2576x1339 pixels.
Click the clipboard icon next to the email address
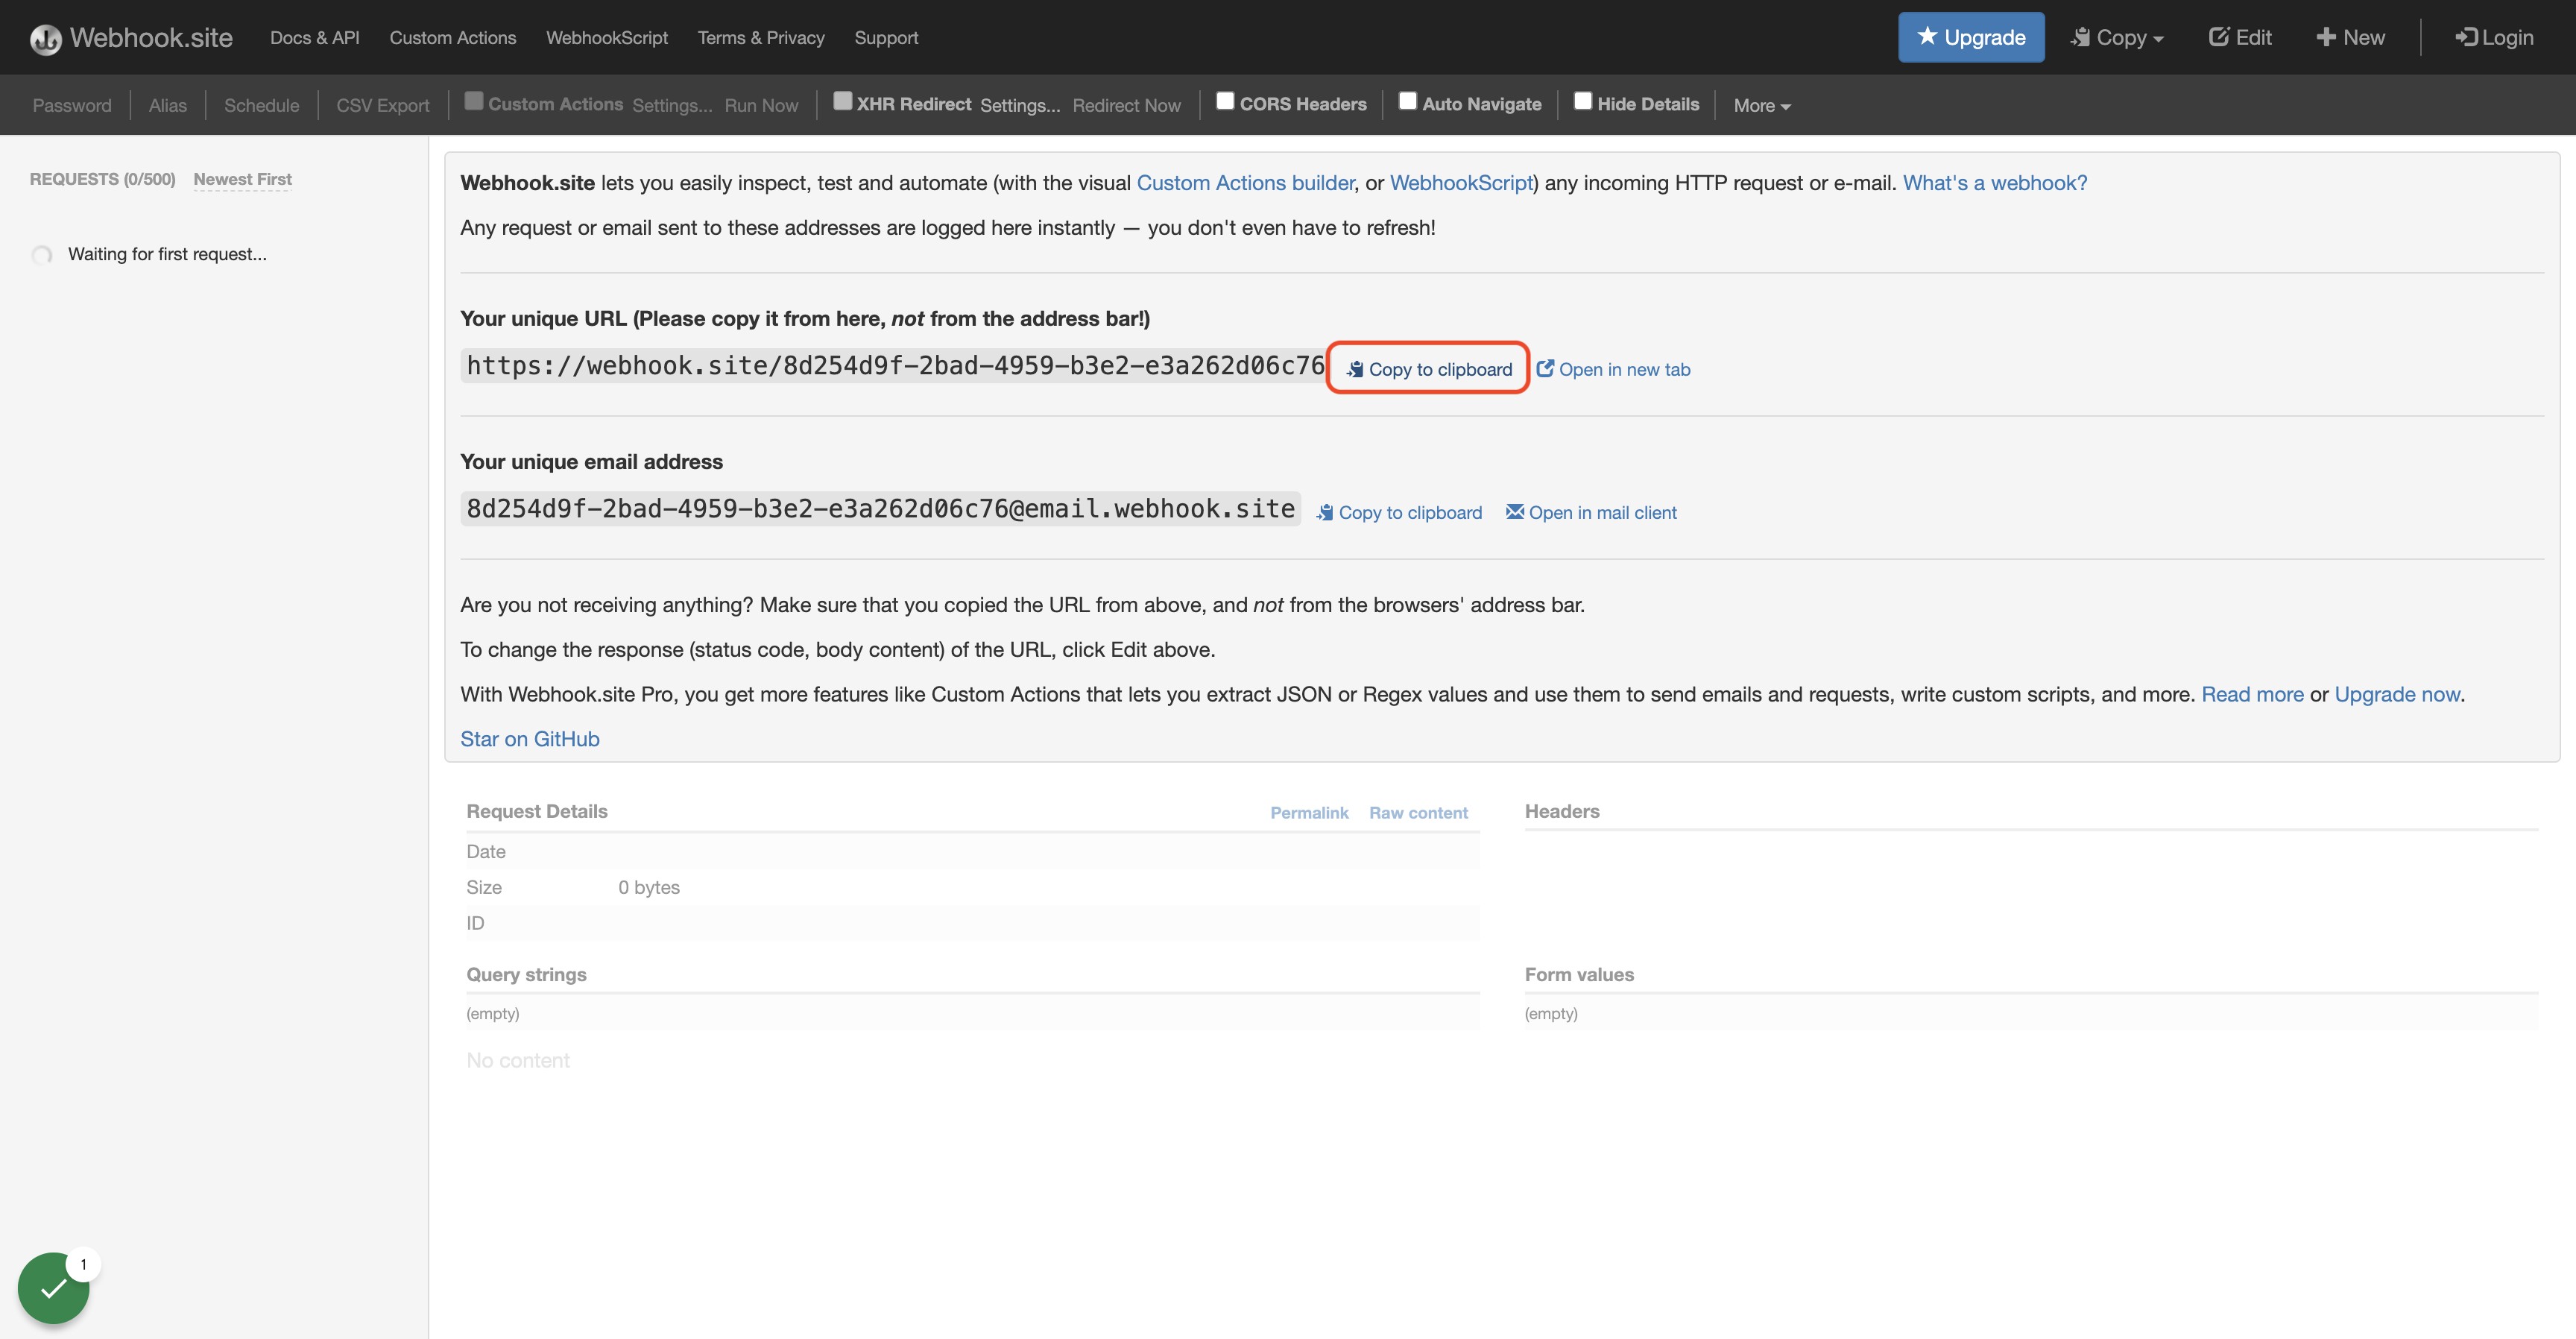tap(1324, 512)
